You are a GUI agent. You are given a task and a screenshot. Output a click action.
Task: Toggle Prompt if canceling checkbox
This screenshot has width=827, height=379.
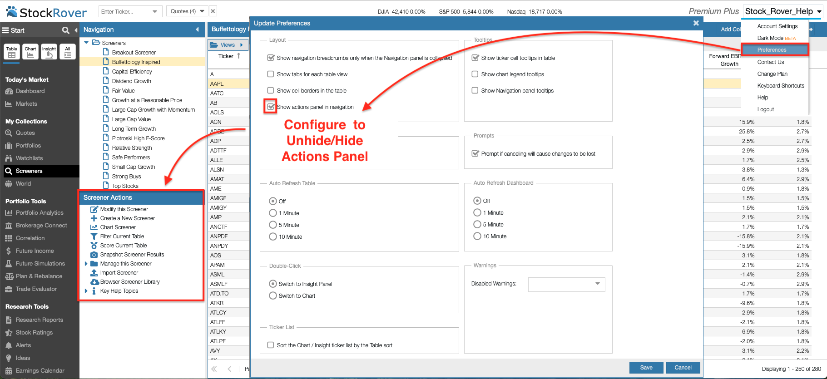click(x=475, y=153)
